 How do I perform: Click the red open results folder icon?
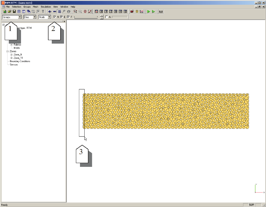(x=132, y=12)
